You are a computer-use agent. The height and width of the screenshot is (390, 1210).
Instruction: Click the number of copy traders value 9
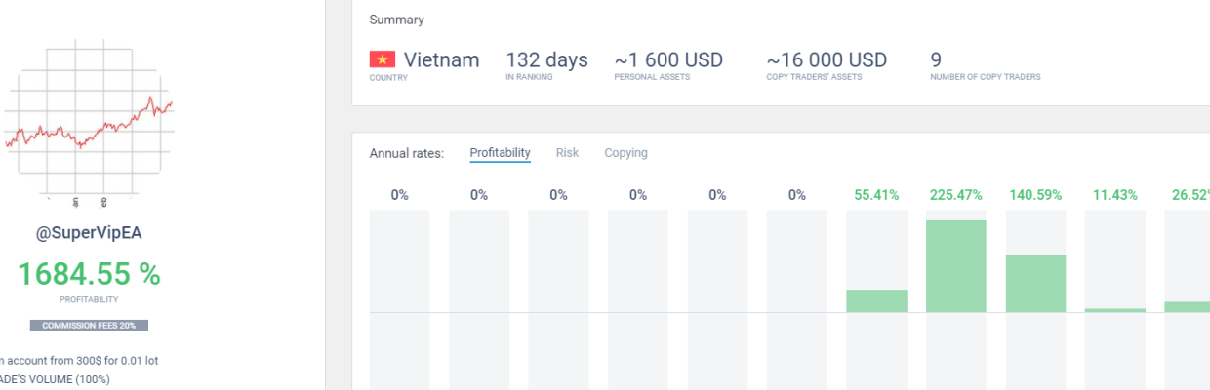(x=936, y=60)
